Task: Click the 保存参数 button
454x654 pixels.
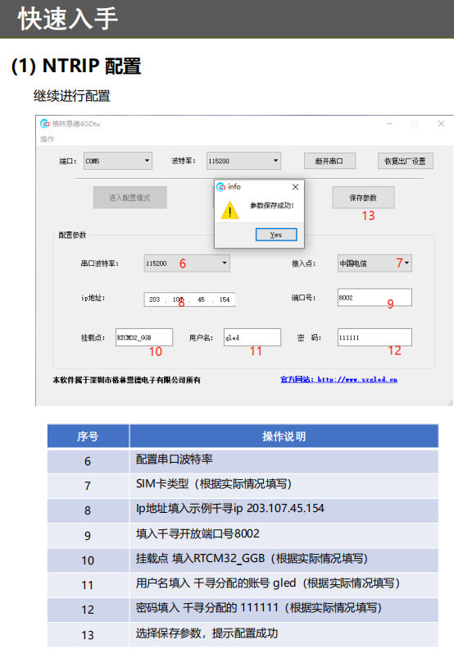Action: (363, 197)
